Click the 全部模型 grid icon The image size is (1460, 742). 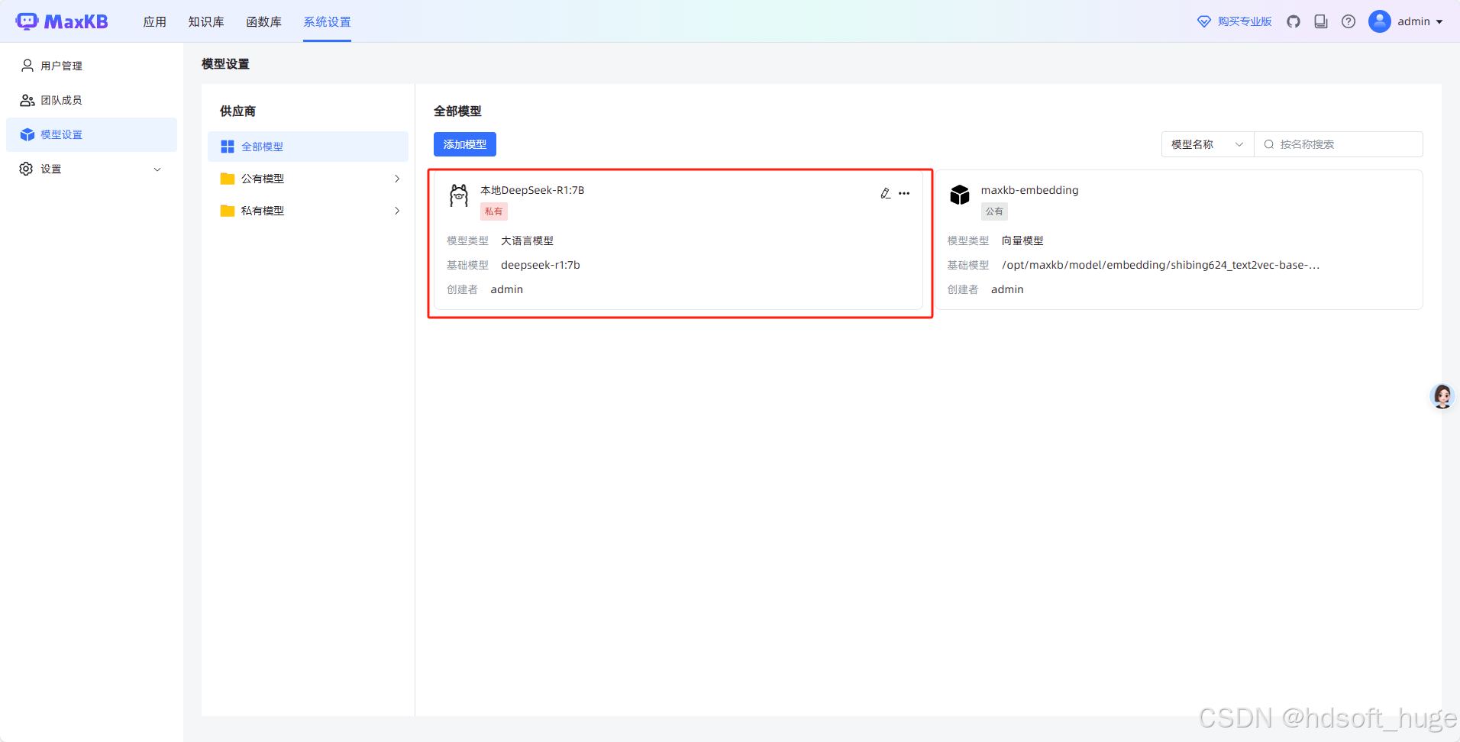point(228,147)
